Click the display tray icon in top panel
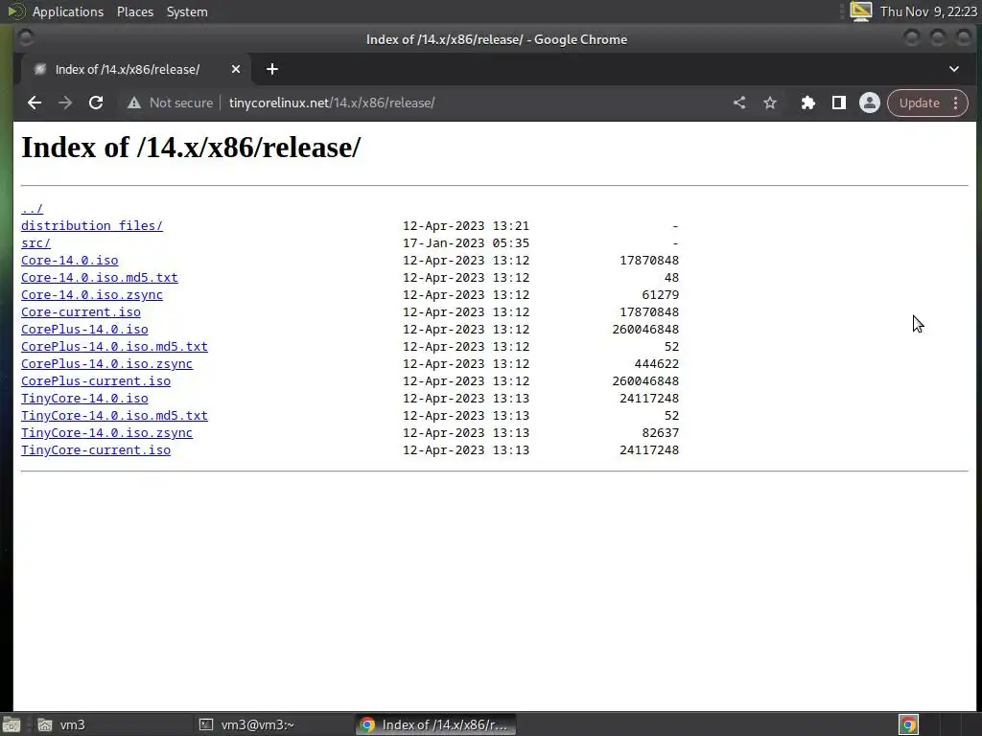The width and height of the screenshot is (982, 736). coord(860,11)
